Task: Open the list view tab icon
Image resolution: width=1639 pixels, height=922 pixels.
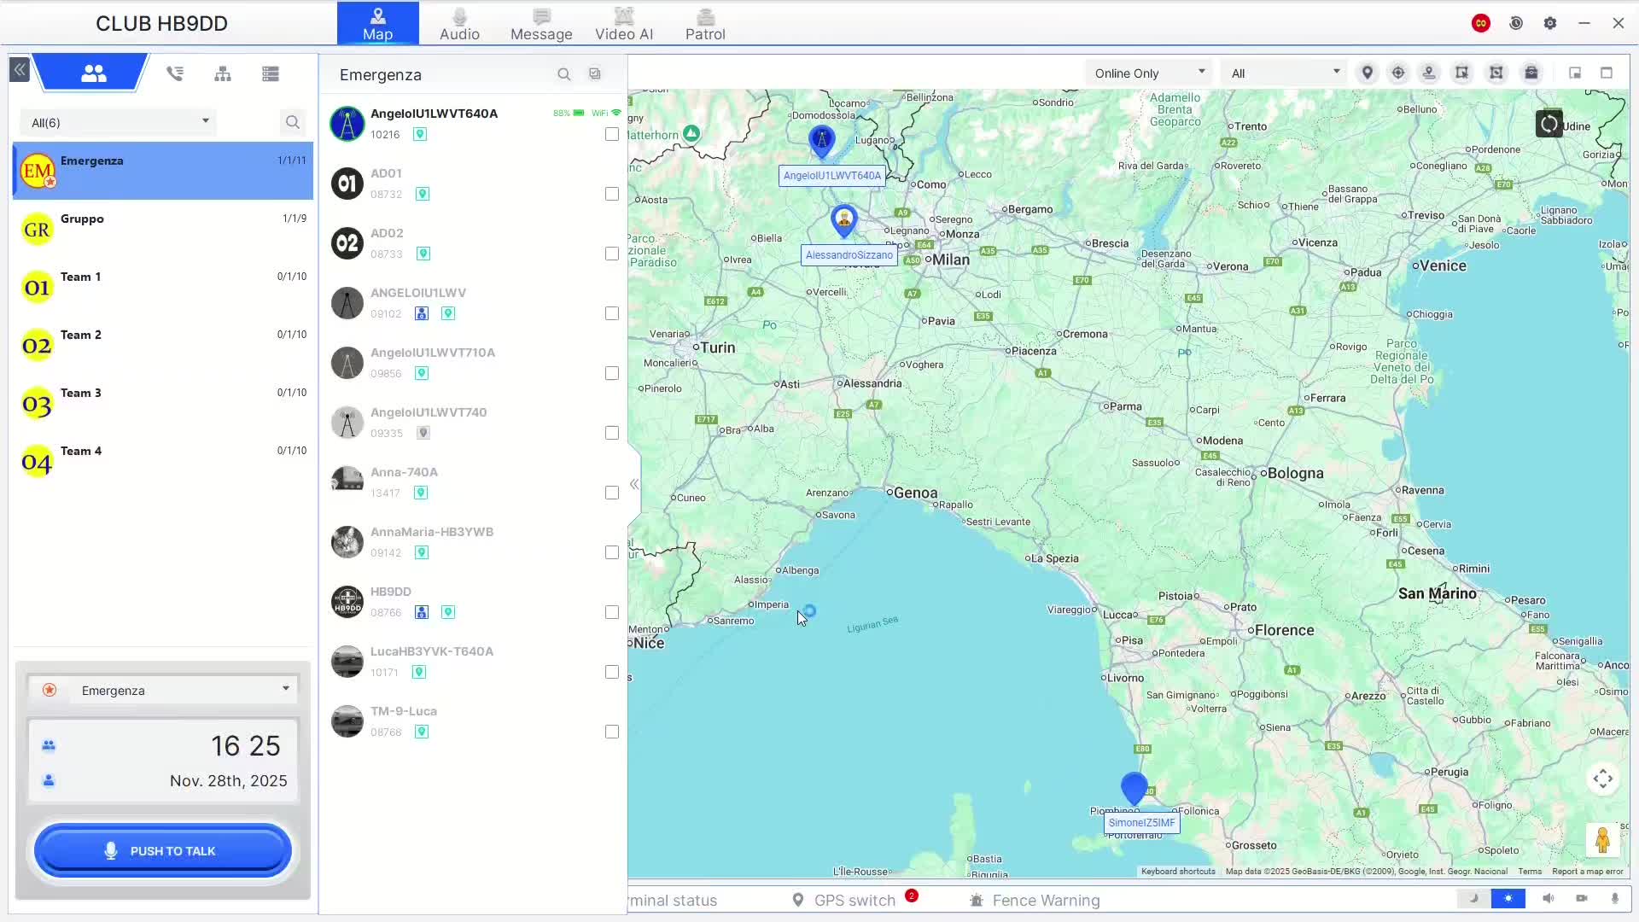Action: pyautogui.click(x=271, y=73)
